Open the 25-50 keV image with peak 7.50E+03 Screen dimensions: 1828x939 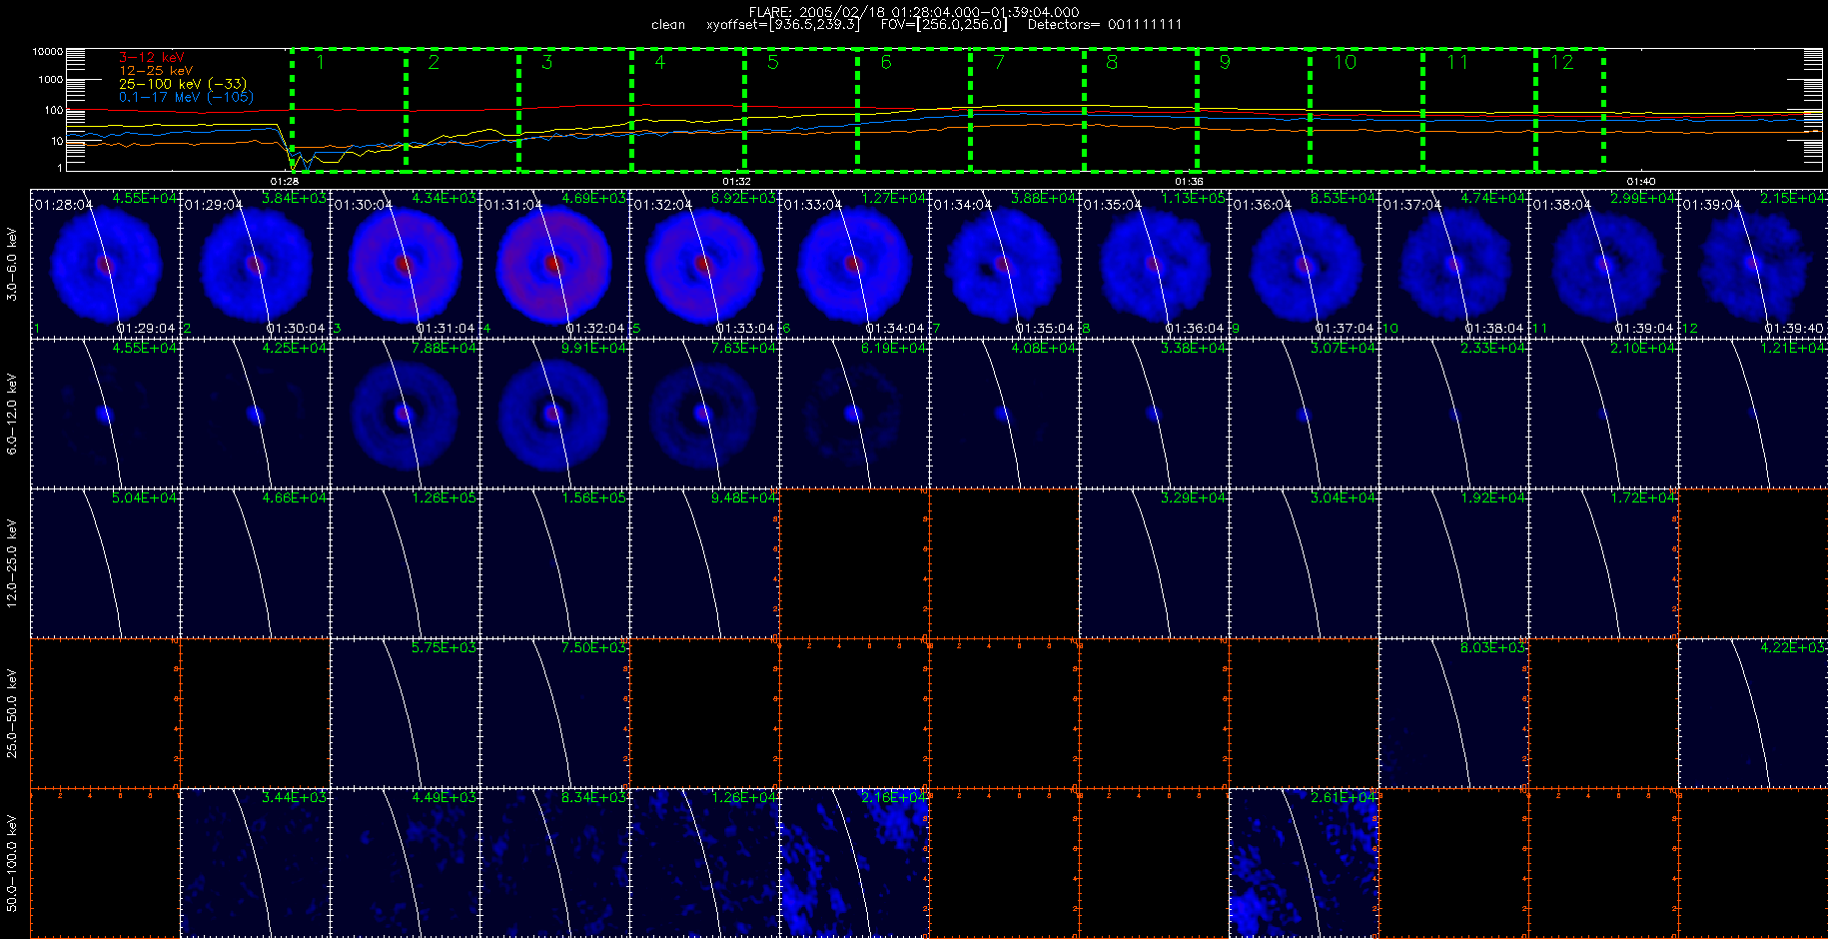(554, 713)
